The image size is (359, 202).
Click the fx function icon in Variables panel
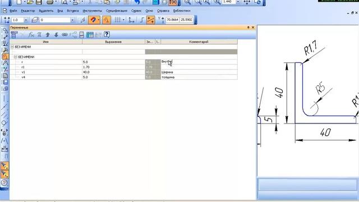click(x=31, y=35)
